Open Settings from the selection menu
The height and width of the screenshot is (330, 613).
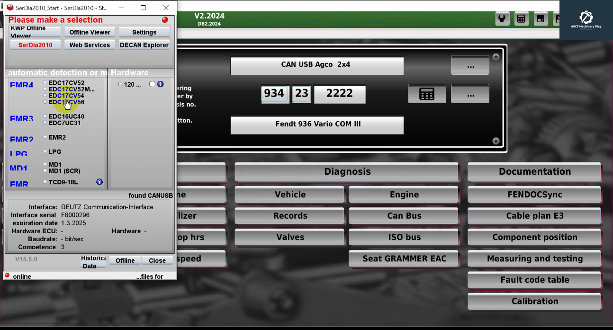(x=144, y=32)
